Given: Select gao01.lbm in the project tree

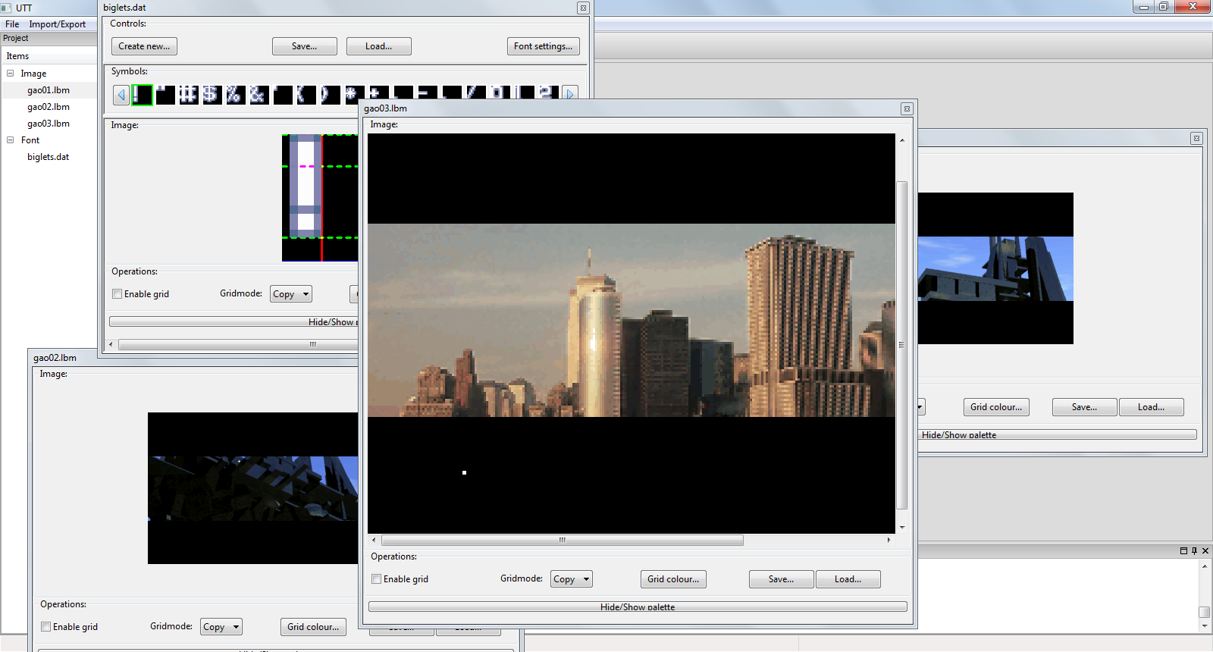Looking at the screenshot, I should [x=49, y=90].
